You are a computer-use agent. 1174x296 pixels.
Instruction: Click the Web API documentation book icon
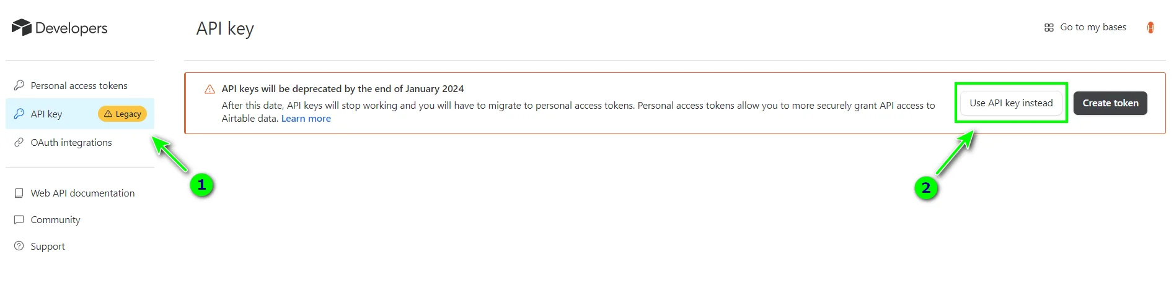(19, 193)
